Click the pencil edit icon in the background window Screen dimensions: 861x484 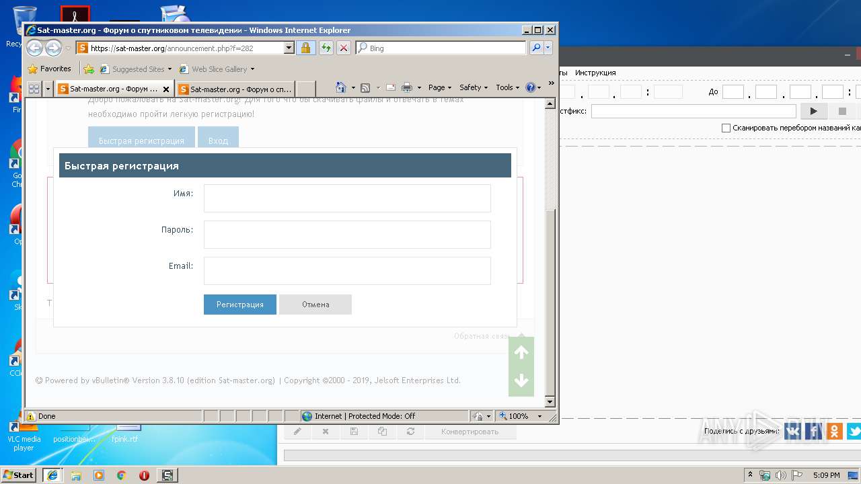coord(297,432)
